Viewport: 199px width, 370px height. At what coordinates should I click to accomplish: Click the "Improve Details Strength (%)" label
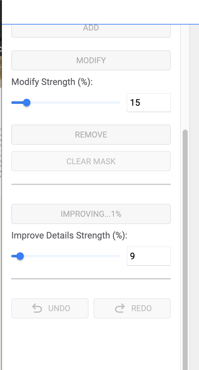pyautogui.click(x=69, y=236)
